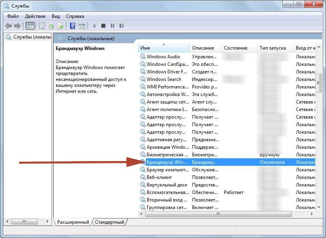Click the Pause service toolbar icon

[113, 26]
